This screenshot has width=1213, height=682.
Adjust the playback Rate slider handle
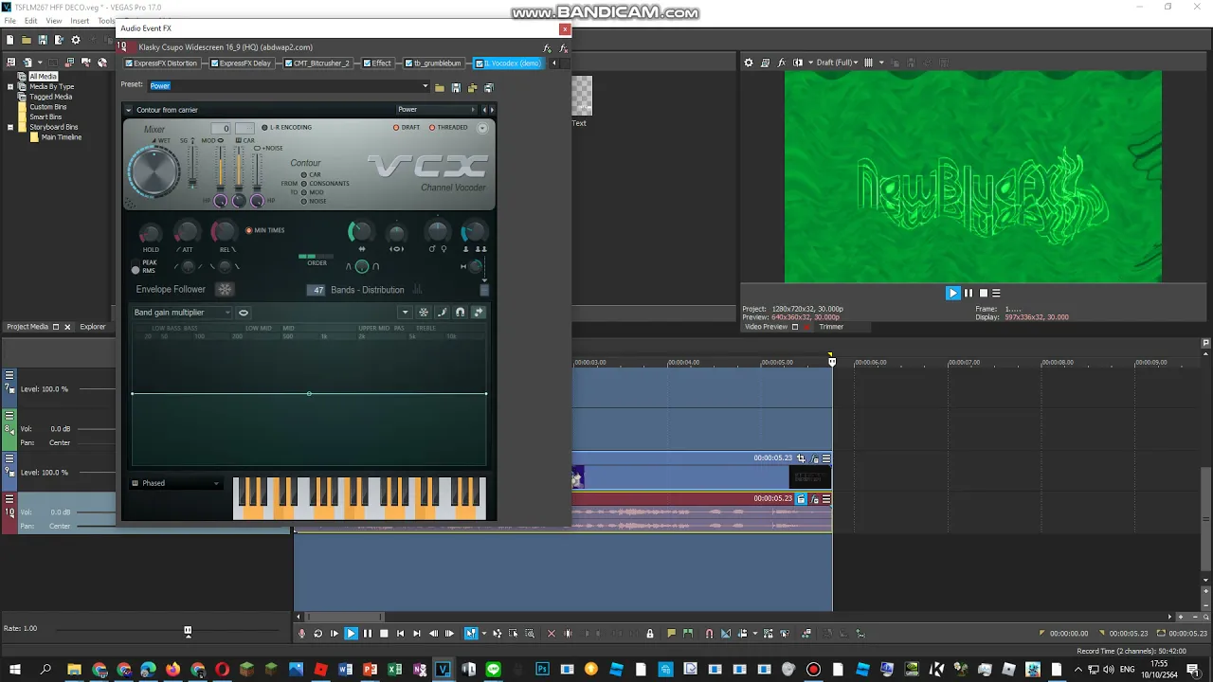tap(188, 631)
